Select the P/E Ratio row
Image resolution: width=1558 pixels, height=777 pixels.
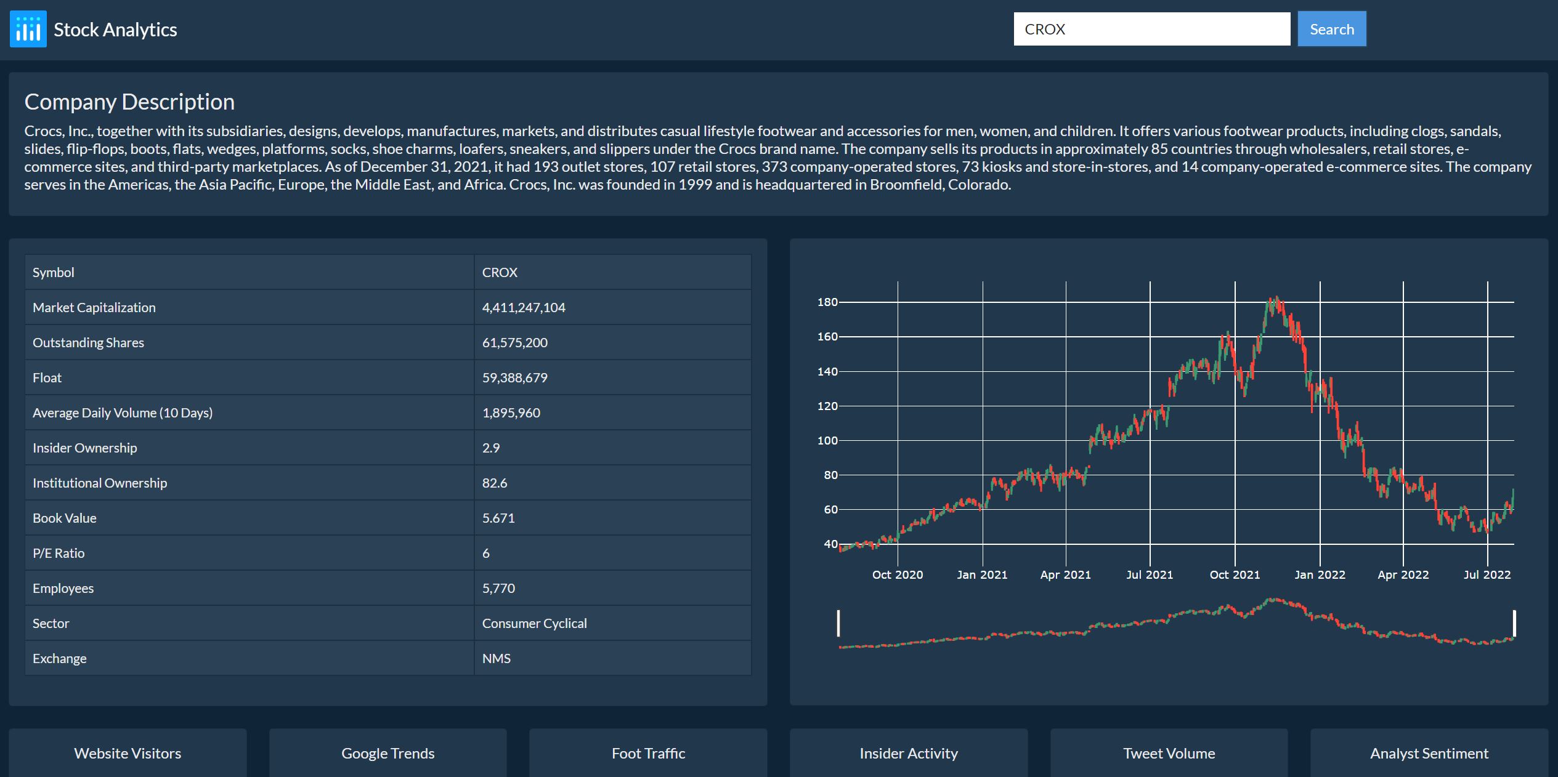pyautogui.click(x=387, y=552)
